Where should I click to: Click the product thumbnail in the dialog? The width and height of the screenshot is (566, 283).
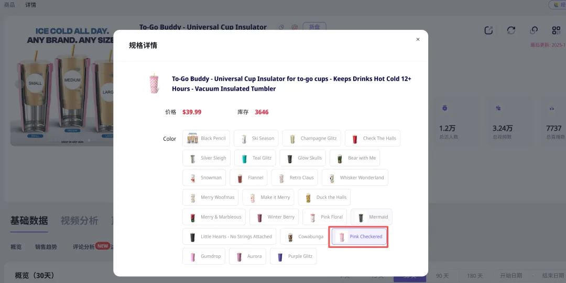coord(154,84)
